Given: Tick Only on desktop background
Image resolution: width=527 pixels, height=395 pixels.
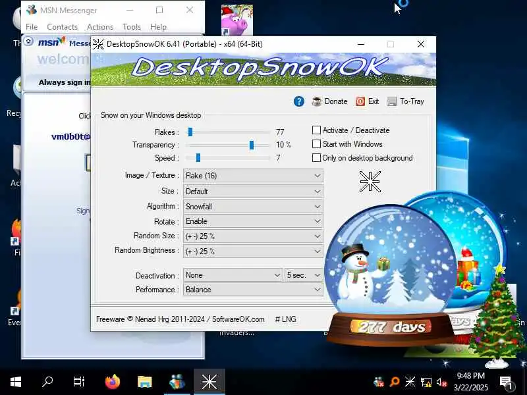Looking at the screenshot, I should point(316,158).
